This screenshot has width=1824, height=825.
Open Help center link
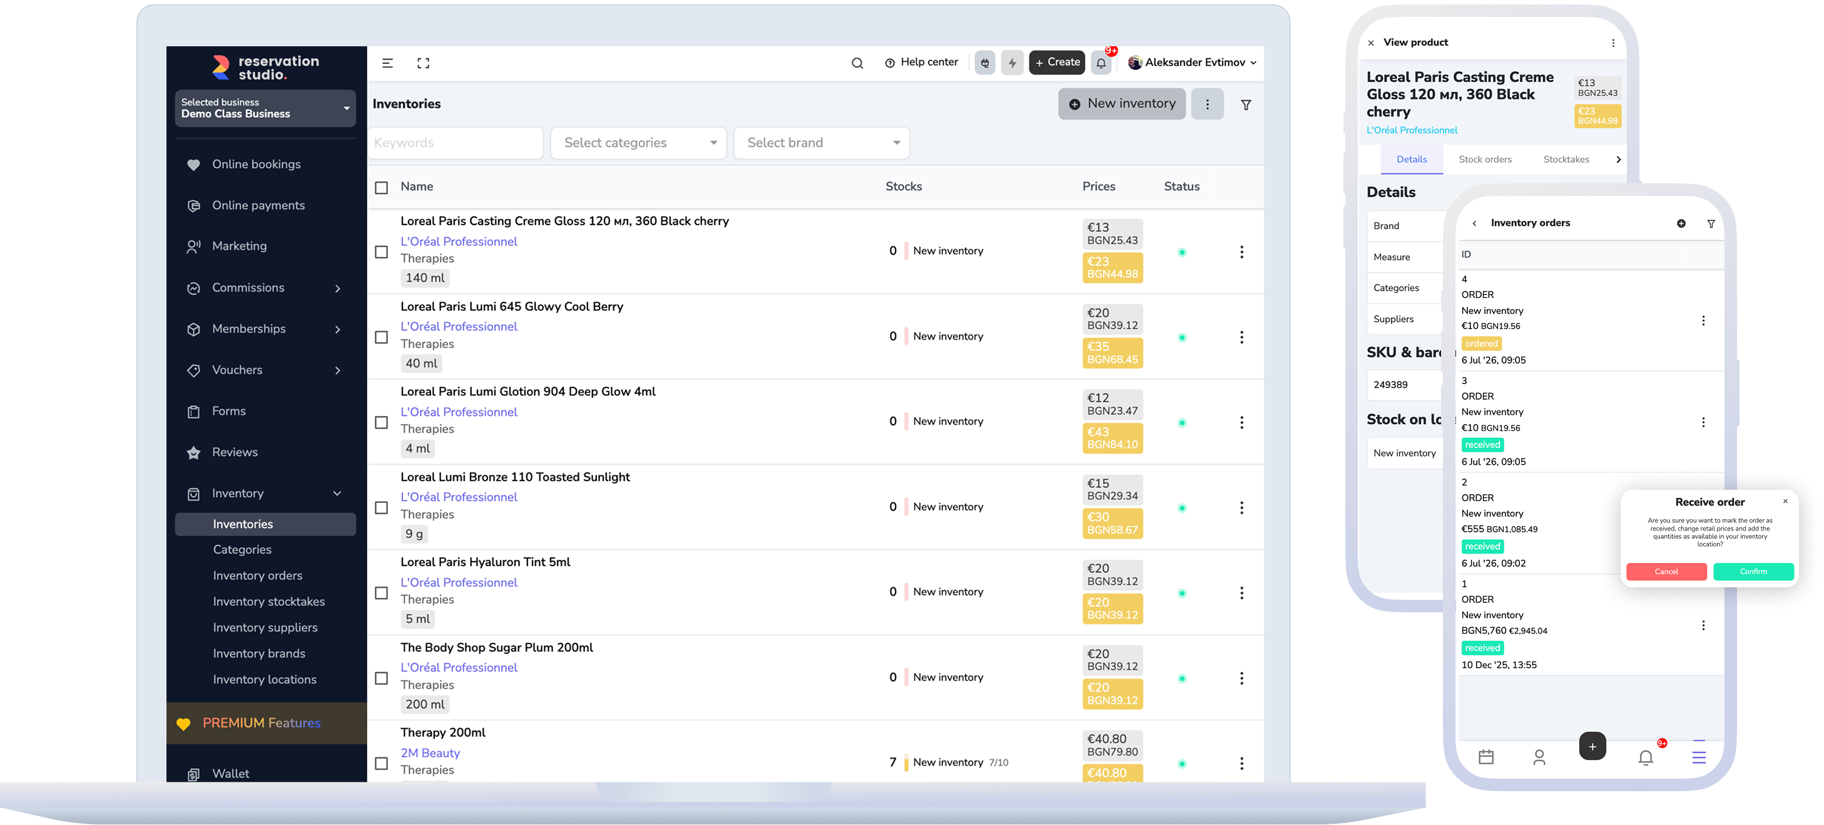pos(921,63)
